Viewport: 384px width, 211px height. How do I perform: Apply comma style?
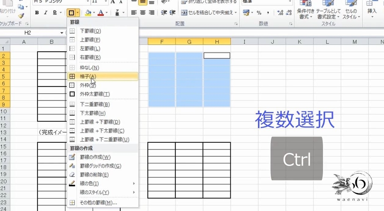pos(268,13)
